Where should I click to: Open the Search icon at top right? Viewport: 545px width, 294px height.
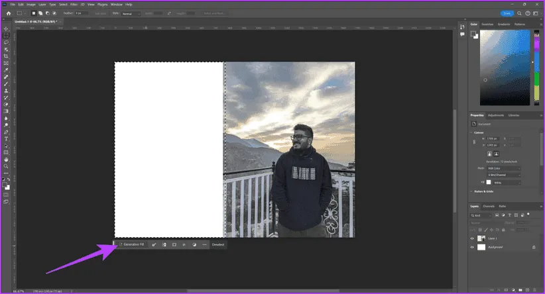518,13
